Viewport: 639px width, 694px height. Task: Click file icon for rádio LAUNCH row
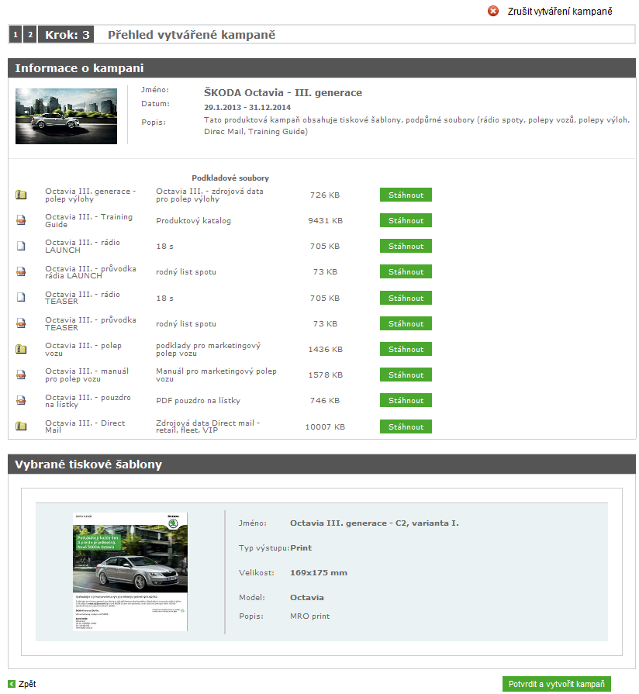click(x=21, y=246)
